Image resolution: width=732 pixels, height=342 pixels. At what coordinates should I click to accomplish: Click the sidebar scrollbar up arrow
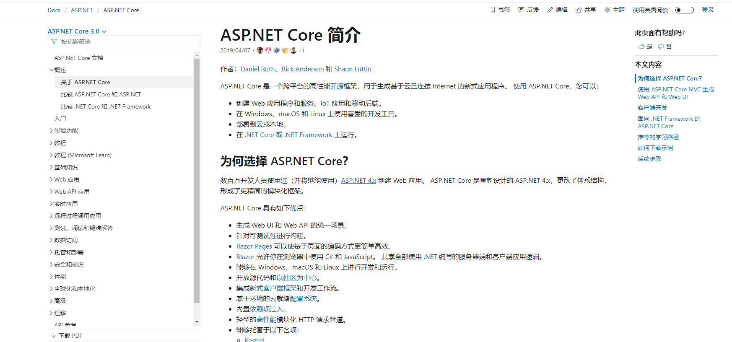[197, 55]
